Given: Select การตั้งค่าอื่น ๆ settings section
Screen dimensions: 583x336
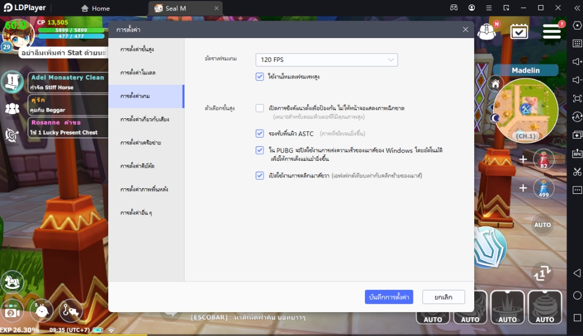Looking at the screenshot, I should tap(146, 213).
